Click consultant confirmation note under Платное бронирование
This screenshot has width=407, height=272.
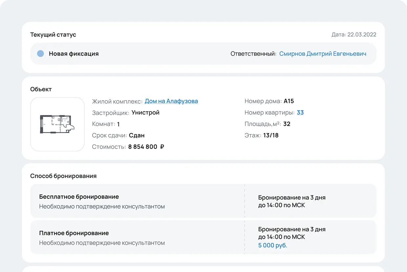102,243
